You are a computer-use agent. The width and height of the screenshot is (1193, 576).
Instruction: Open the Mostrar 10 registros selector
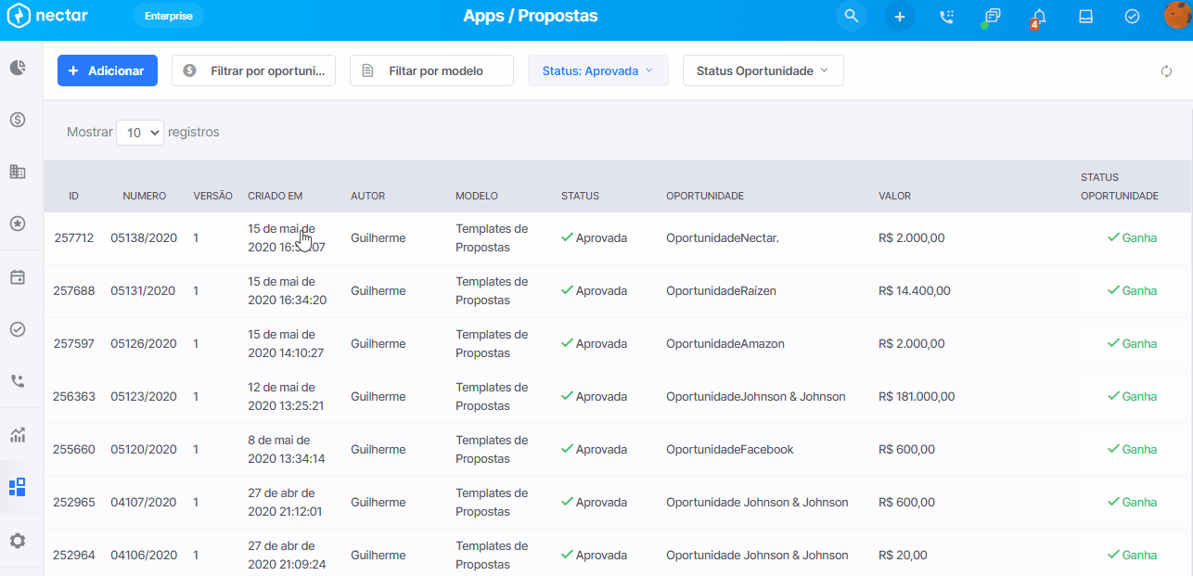(x=140, y=133)
